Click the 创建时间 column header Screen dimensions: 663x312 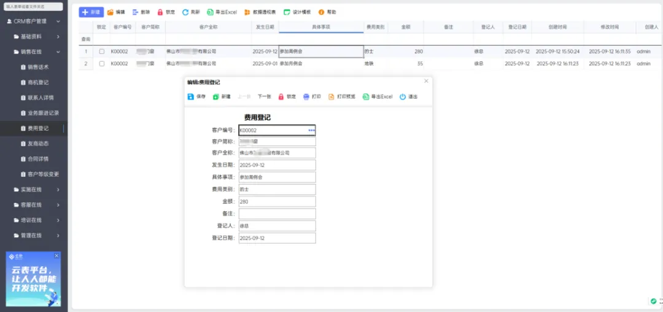click(557, 26)
